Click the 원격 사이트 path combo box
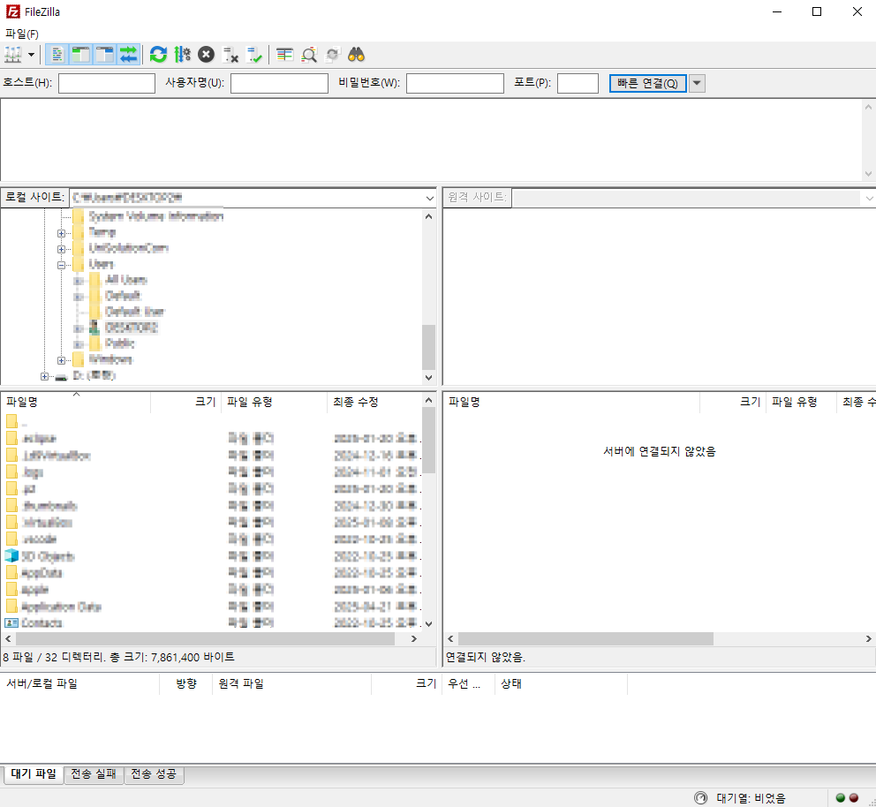876x807 pixels. 692,198
